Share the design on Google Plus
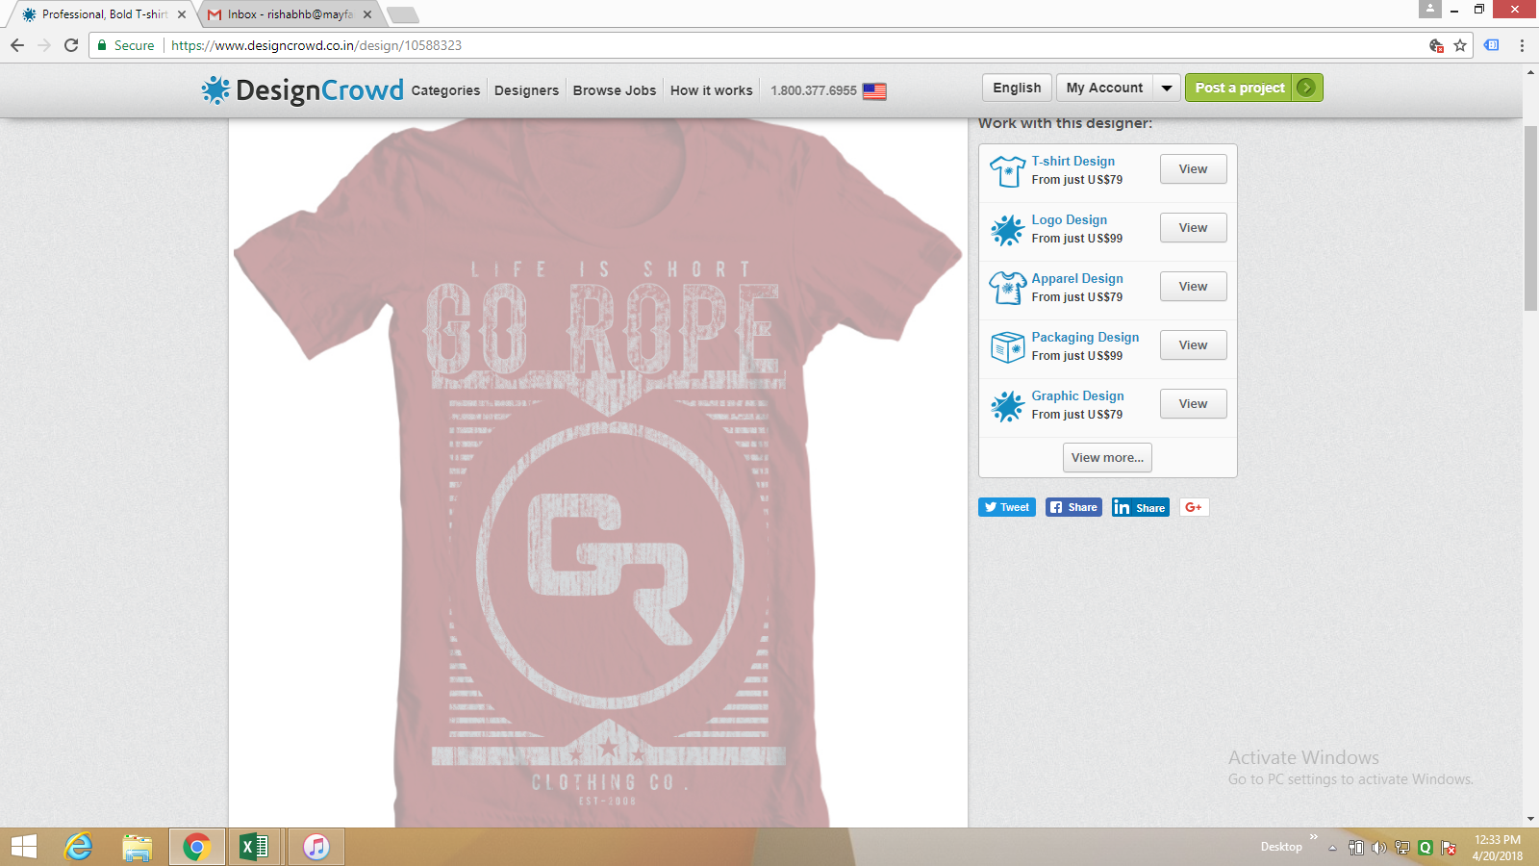Image resolution: width=1539 pixels, height=866 pixels. 1194,507
